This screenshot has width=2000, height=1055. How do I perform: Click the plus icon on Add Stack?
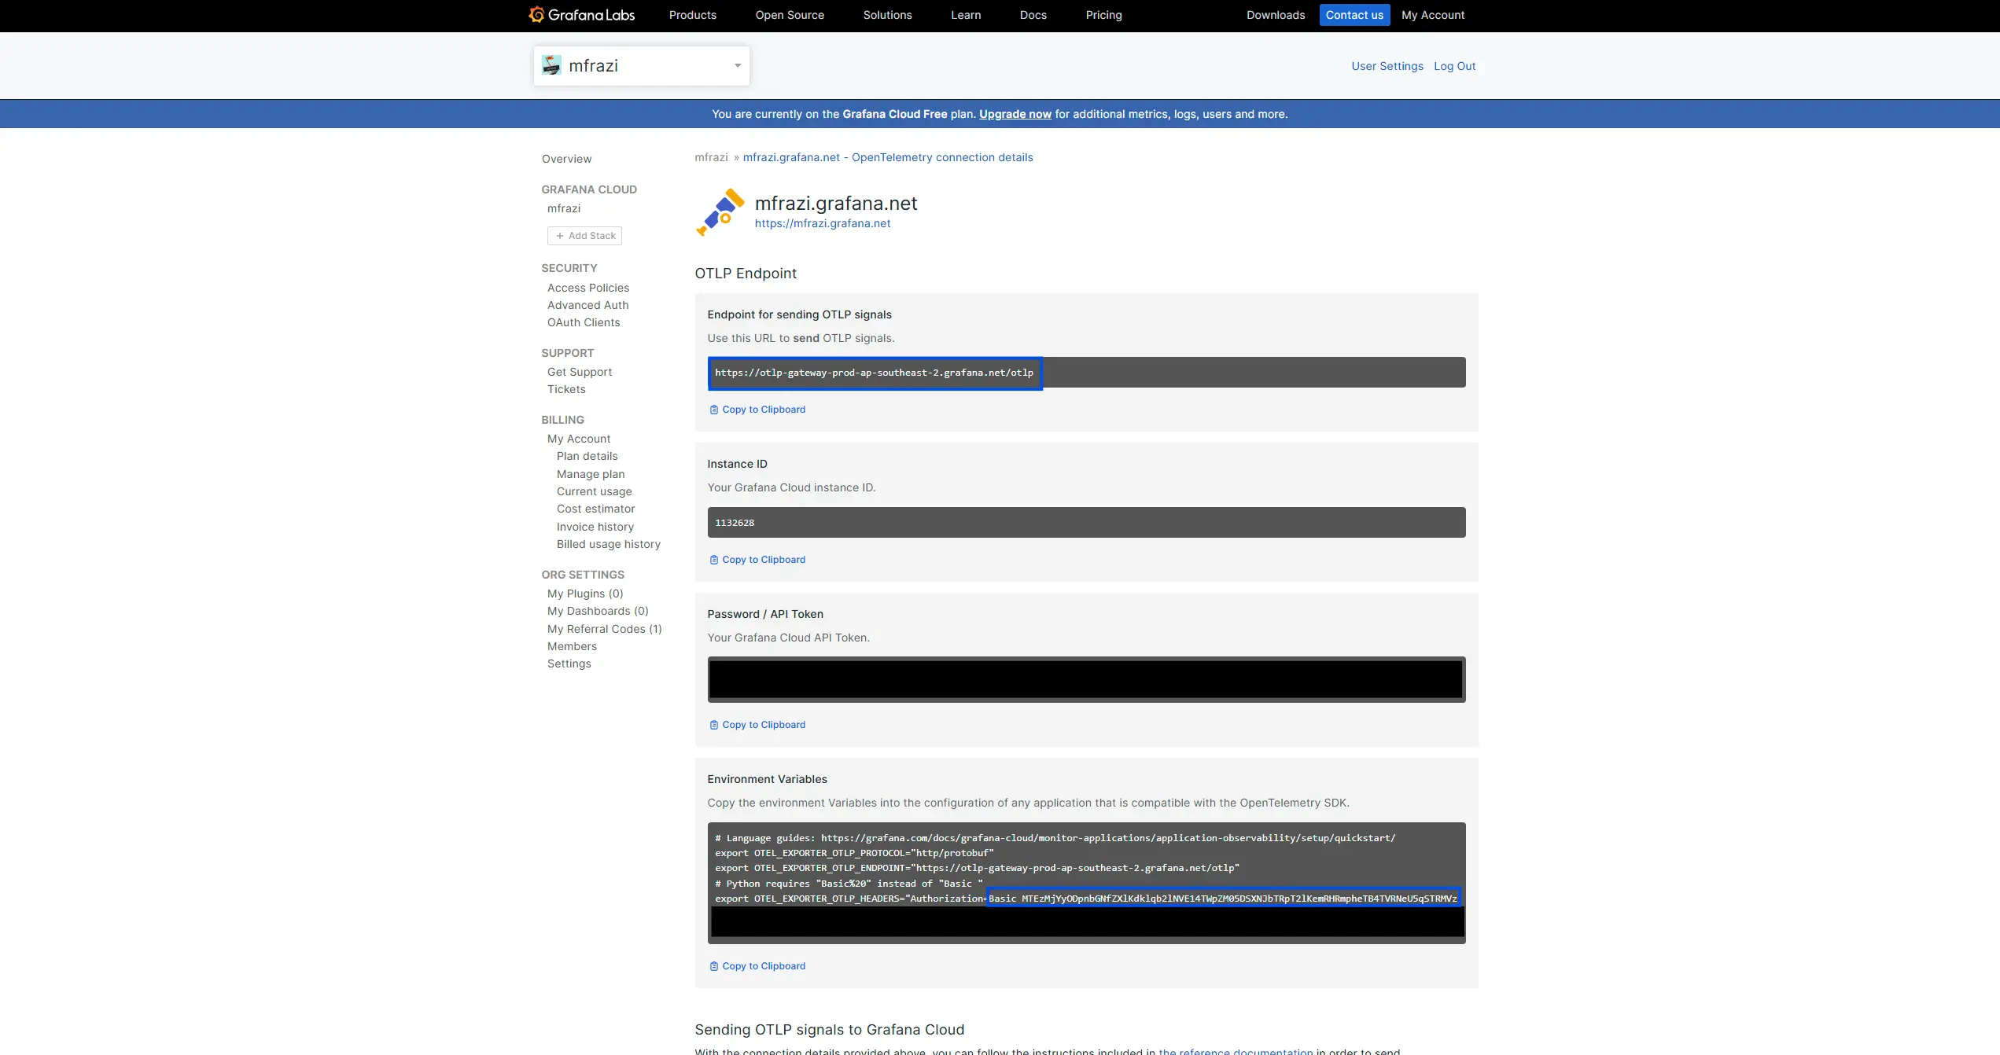click(560, 236)
